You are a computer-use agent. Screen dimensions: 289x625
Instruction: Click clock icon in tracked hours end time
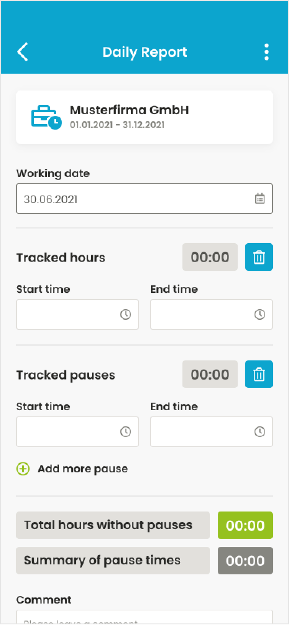tap(260, 314)
